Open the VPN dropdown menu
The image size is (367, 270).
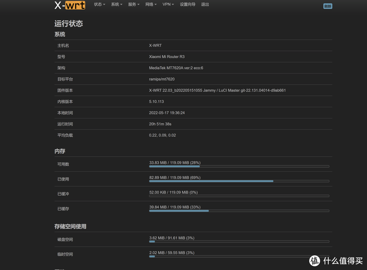click(x=168, y=4)
